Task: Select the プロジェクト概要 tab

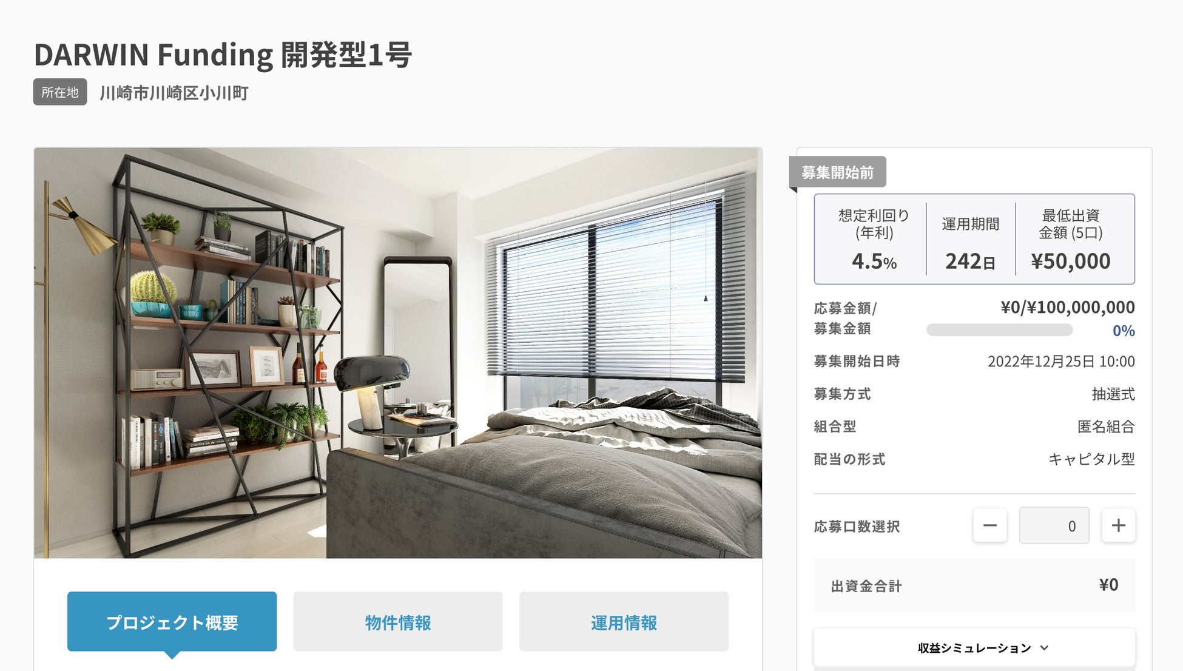Action: click(172, 622)
